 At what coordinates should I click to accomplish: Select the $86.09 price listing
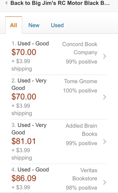(24, 178)
